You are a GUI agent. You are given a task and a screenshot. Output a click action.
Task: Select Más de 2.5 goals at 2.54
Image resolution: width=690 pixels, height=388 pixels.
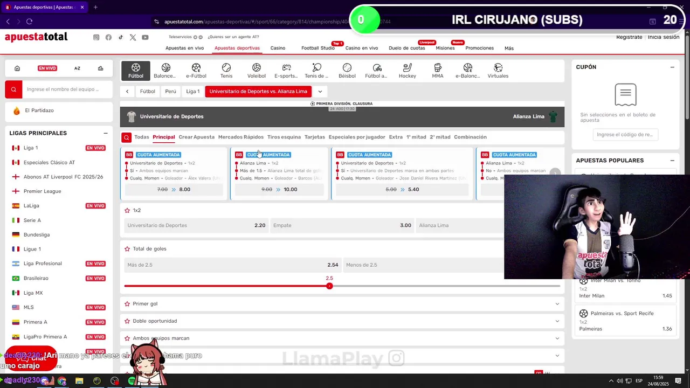[x=233, y=265]
